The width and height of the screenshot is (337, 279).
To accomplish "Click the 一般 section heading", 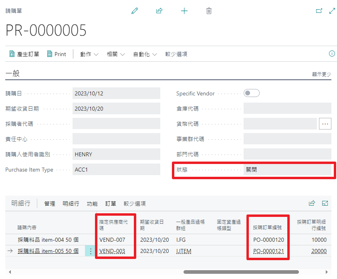I will tap(12, 73).
